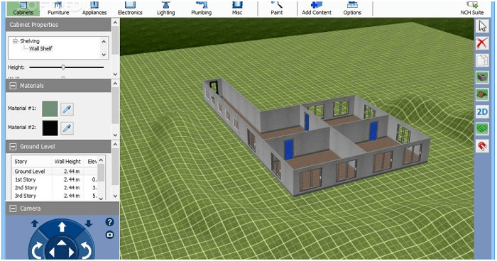Open the Lighting tab
This screenshot has height=261, width=497.
[165, 9]
